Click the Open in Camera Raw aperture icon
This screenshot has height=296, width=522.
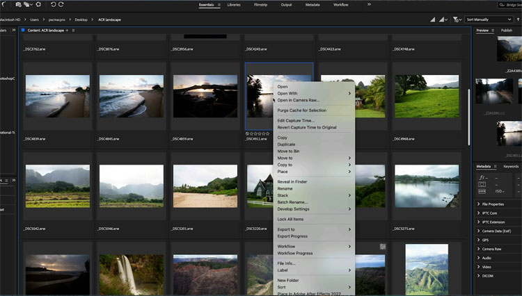point(38,4)
